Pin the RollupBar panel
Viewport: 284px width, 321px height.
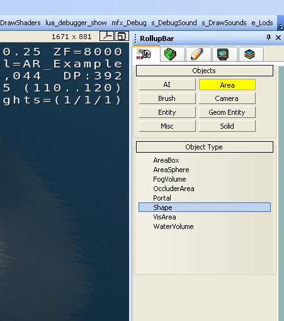(268, 38)
